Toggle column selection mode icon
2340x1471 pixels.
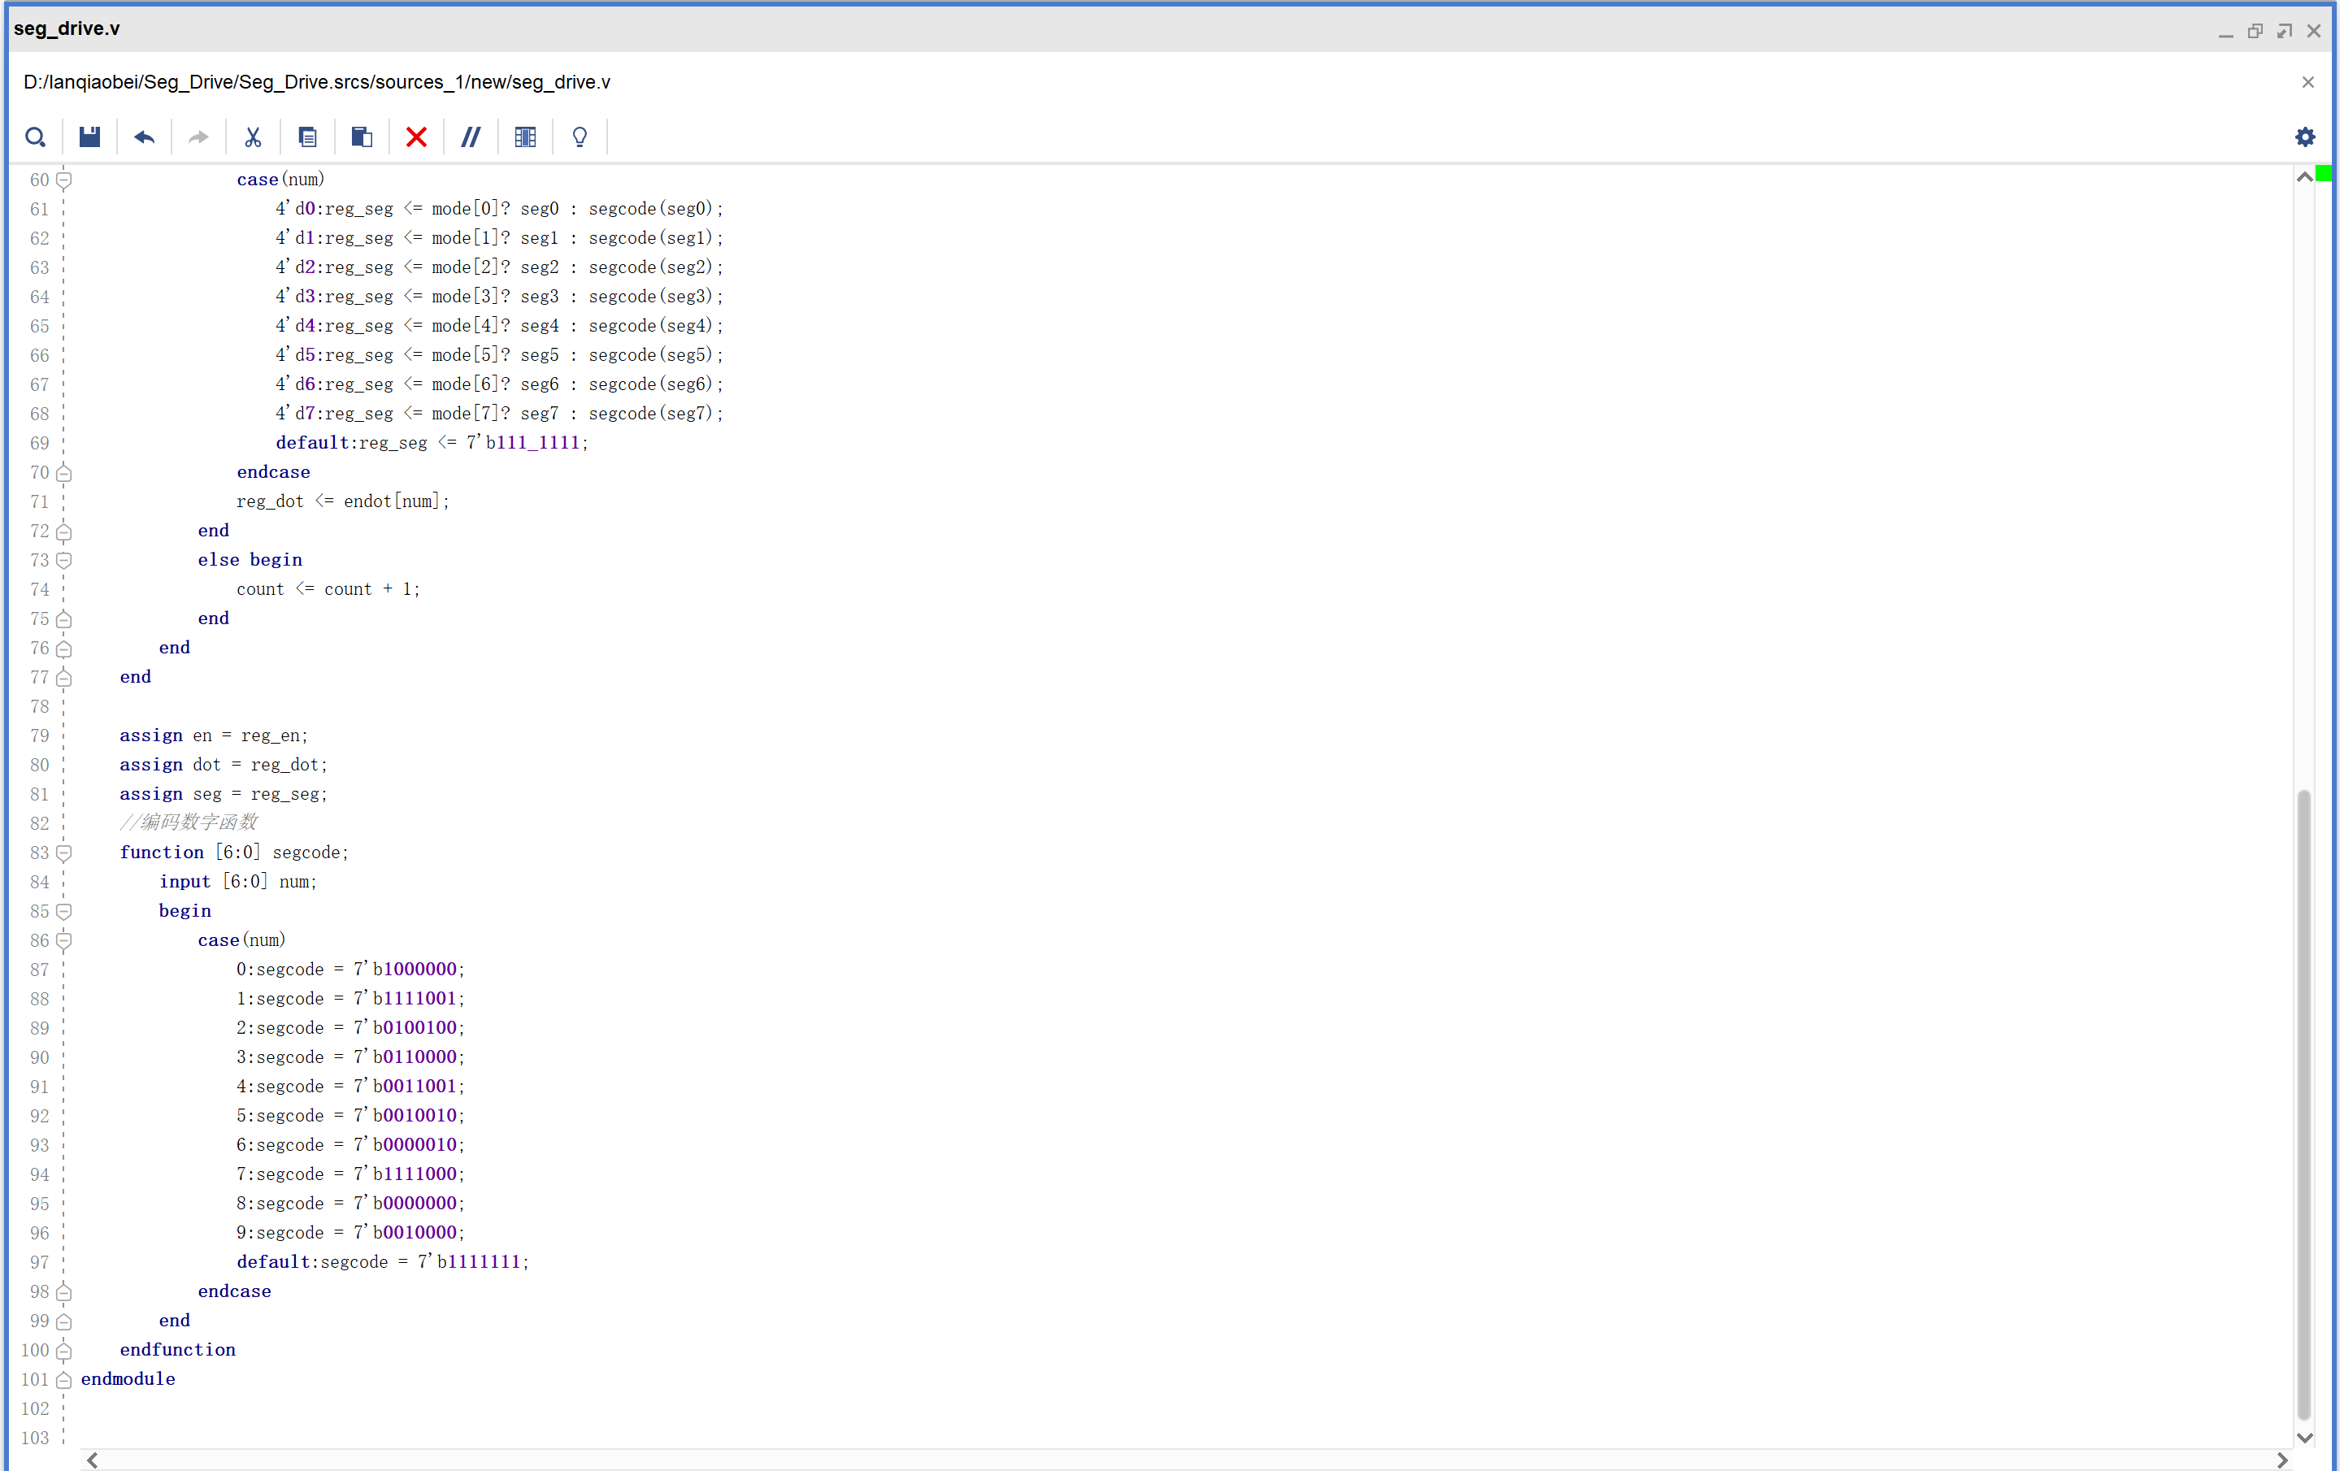(525, 137)
